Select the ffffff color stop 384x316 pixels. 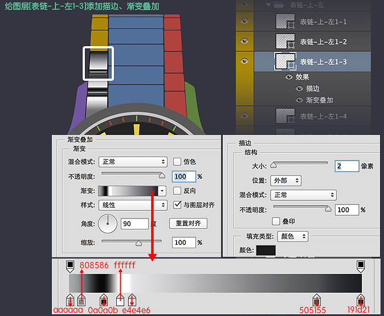click(x=120, y=300)
